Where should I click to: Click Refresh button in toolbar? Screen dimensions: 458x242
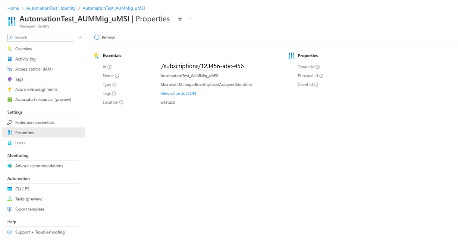[105, 37]
